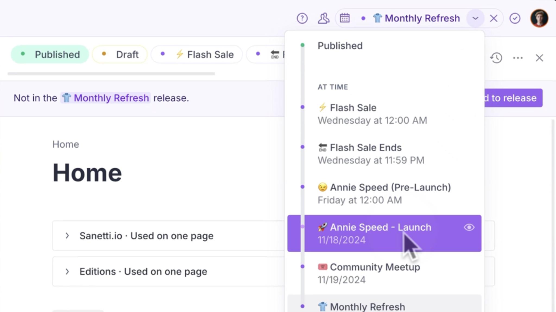This screenshot has width=556, height=312.
Task: Open the help question mark icon
Action: (302, 18)
